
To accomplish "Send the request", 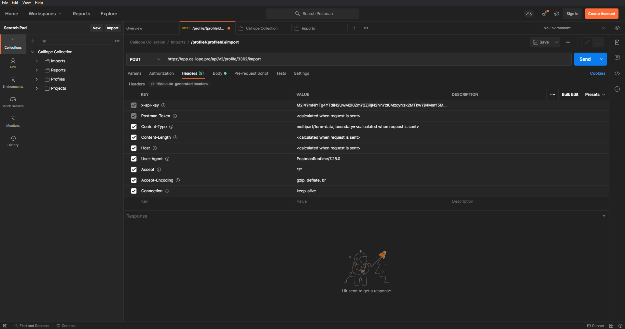I will pos(585,59).
